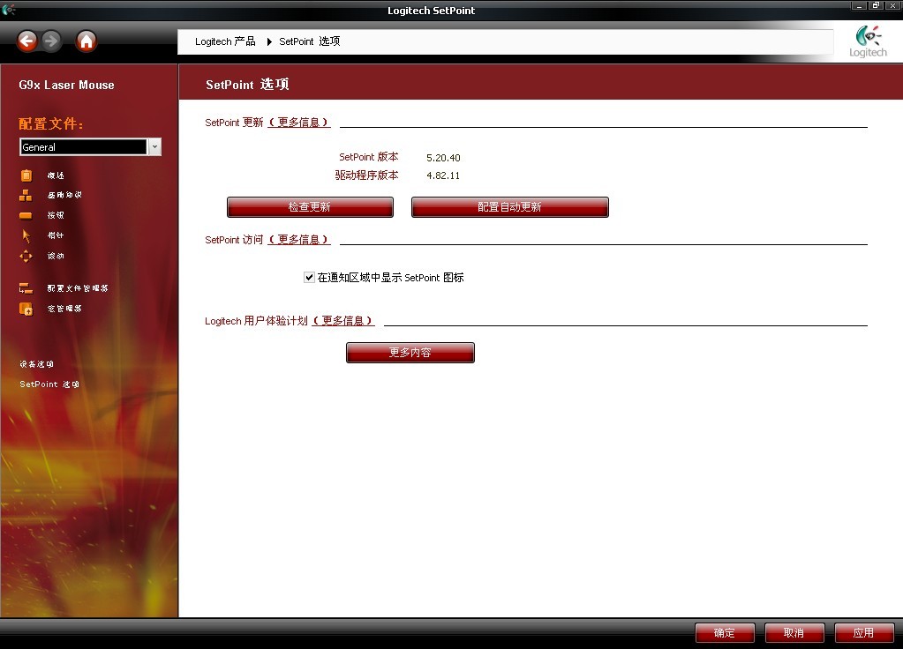Viewport: 903px width, 649px height.
Task: Open 更多信息 link beside Logitech 用户体验计划
Action: point(343,321)
